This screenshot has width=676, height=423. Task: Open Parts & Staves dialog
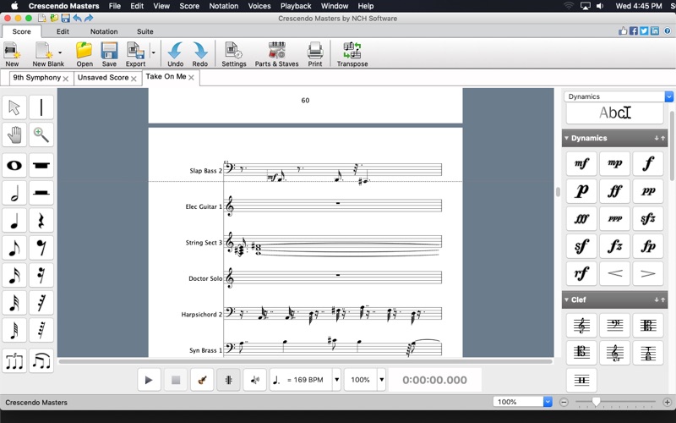(x=276, y=54)
